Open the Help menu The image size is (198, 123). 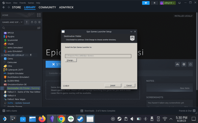38,3
